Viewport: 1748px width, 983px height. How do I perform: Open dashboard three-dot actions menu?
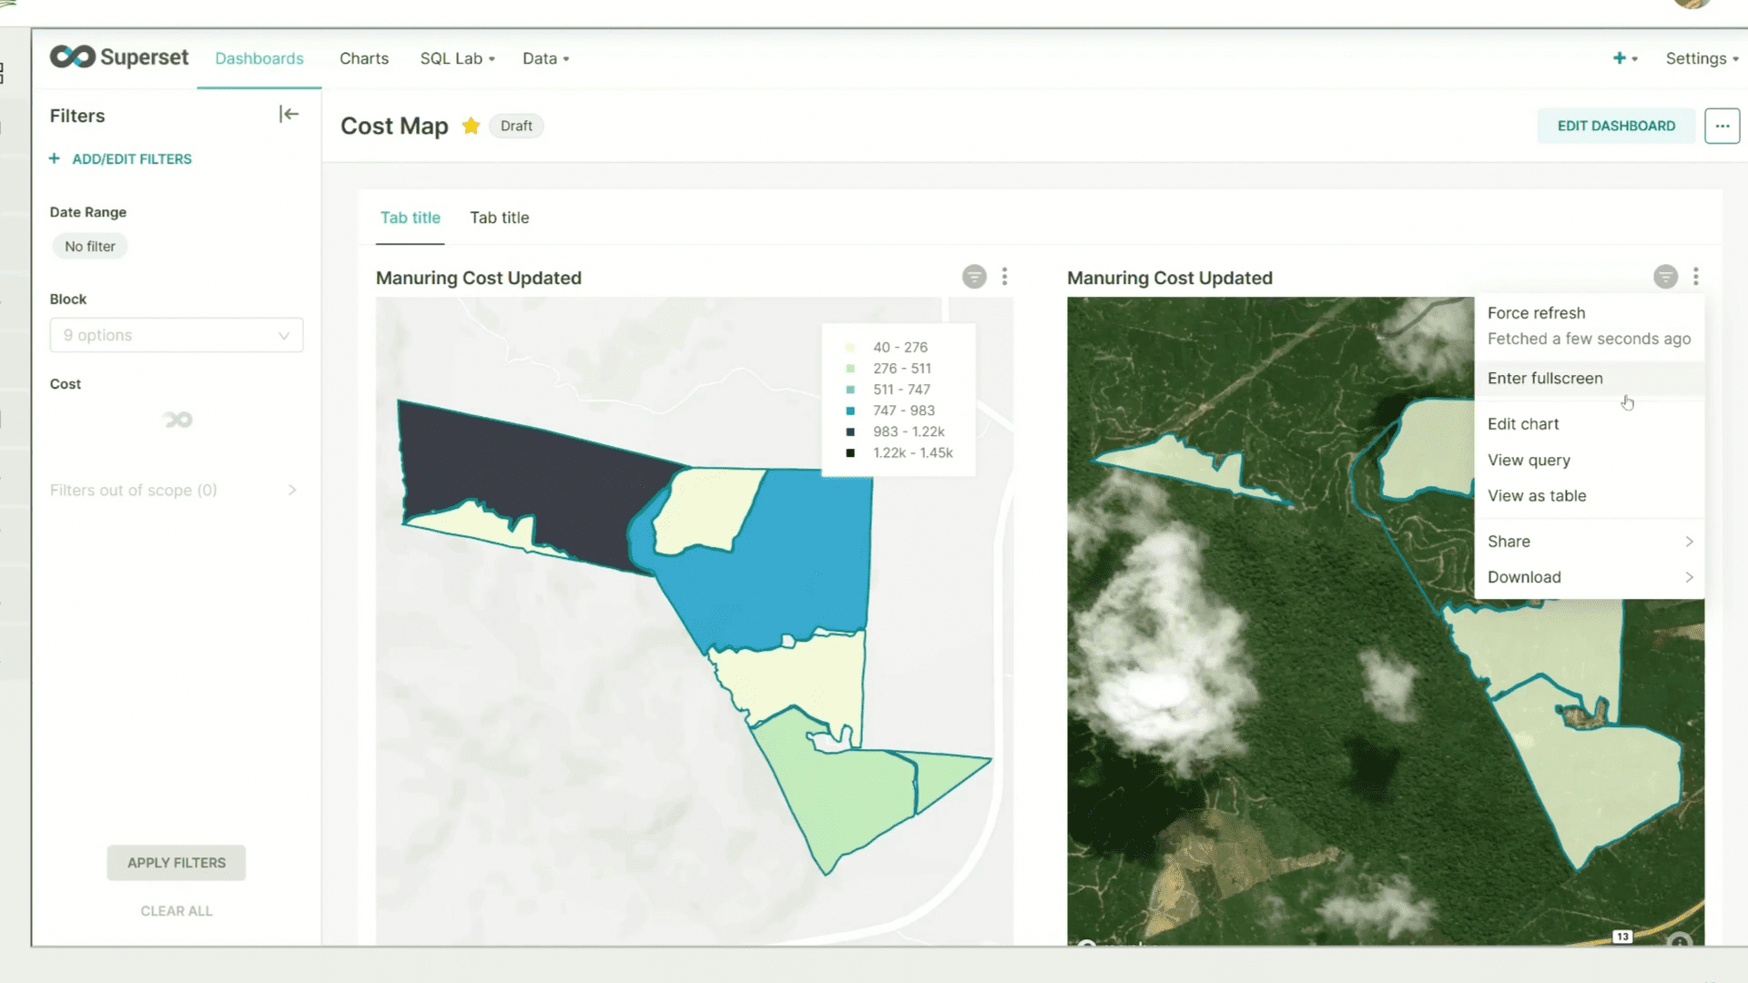click(1722, 126)
